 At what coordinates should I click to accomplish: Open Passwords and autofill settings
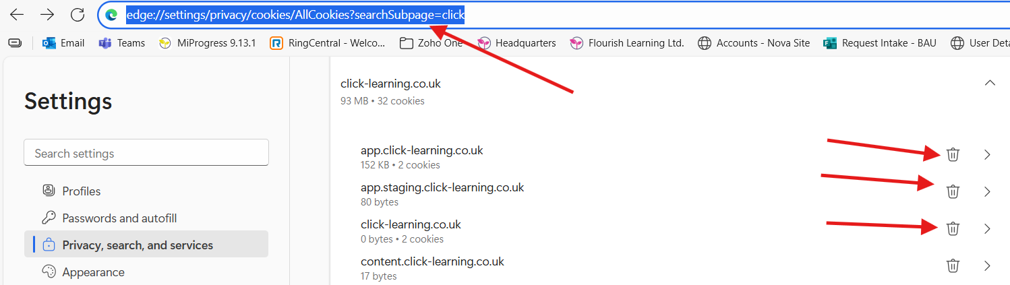coord(119,218)
